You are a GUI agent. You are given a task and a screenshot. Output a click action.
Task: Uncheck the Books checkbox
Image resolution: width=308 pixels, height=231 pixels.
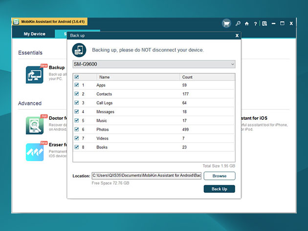[77, 147]
